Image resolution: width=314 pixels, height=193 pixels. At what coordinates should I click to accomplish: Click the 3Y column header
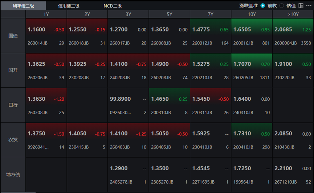[129, 14]
